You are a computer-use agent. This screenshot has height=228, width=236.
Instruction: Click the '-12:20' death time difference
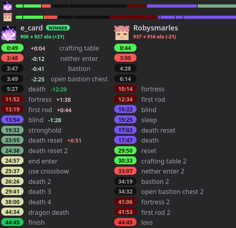59,89
